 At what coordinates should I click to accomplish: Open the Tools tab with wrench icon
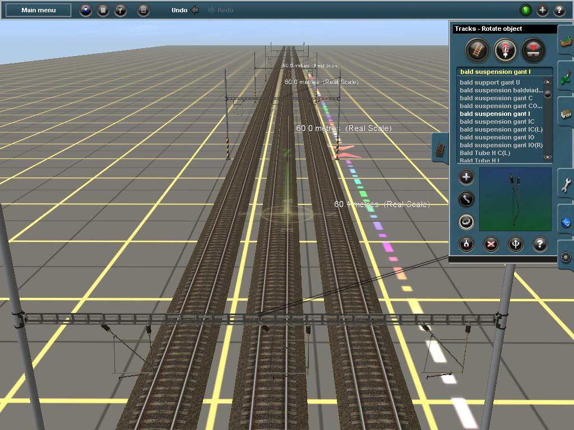(x=566, y=185)
